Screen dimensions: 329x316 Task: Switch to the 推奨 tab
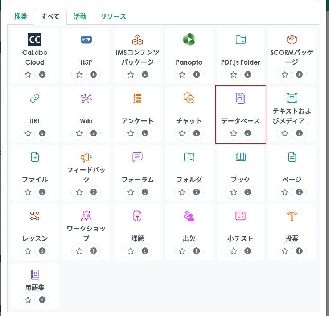pos(20,16)
